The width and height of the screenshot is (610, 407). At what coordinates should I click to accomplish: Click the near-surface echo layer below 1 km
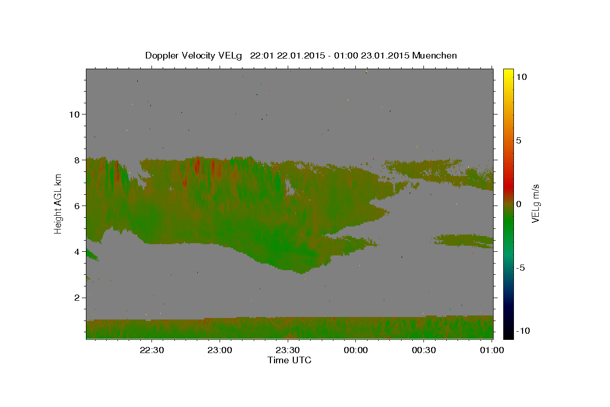click(290, 328)
